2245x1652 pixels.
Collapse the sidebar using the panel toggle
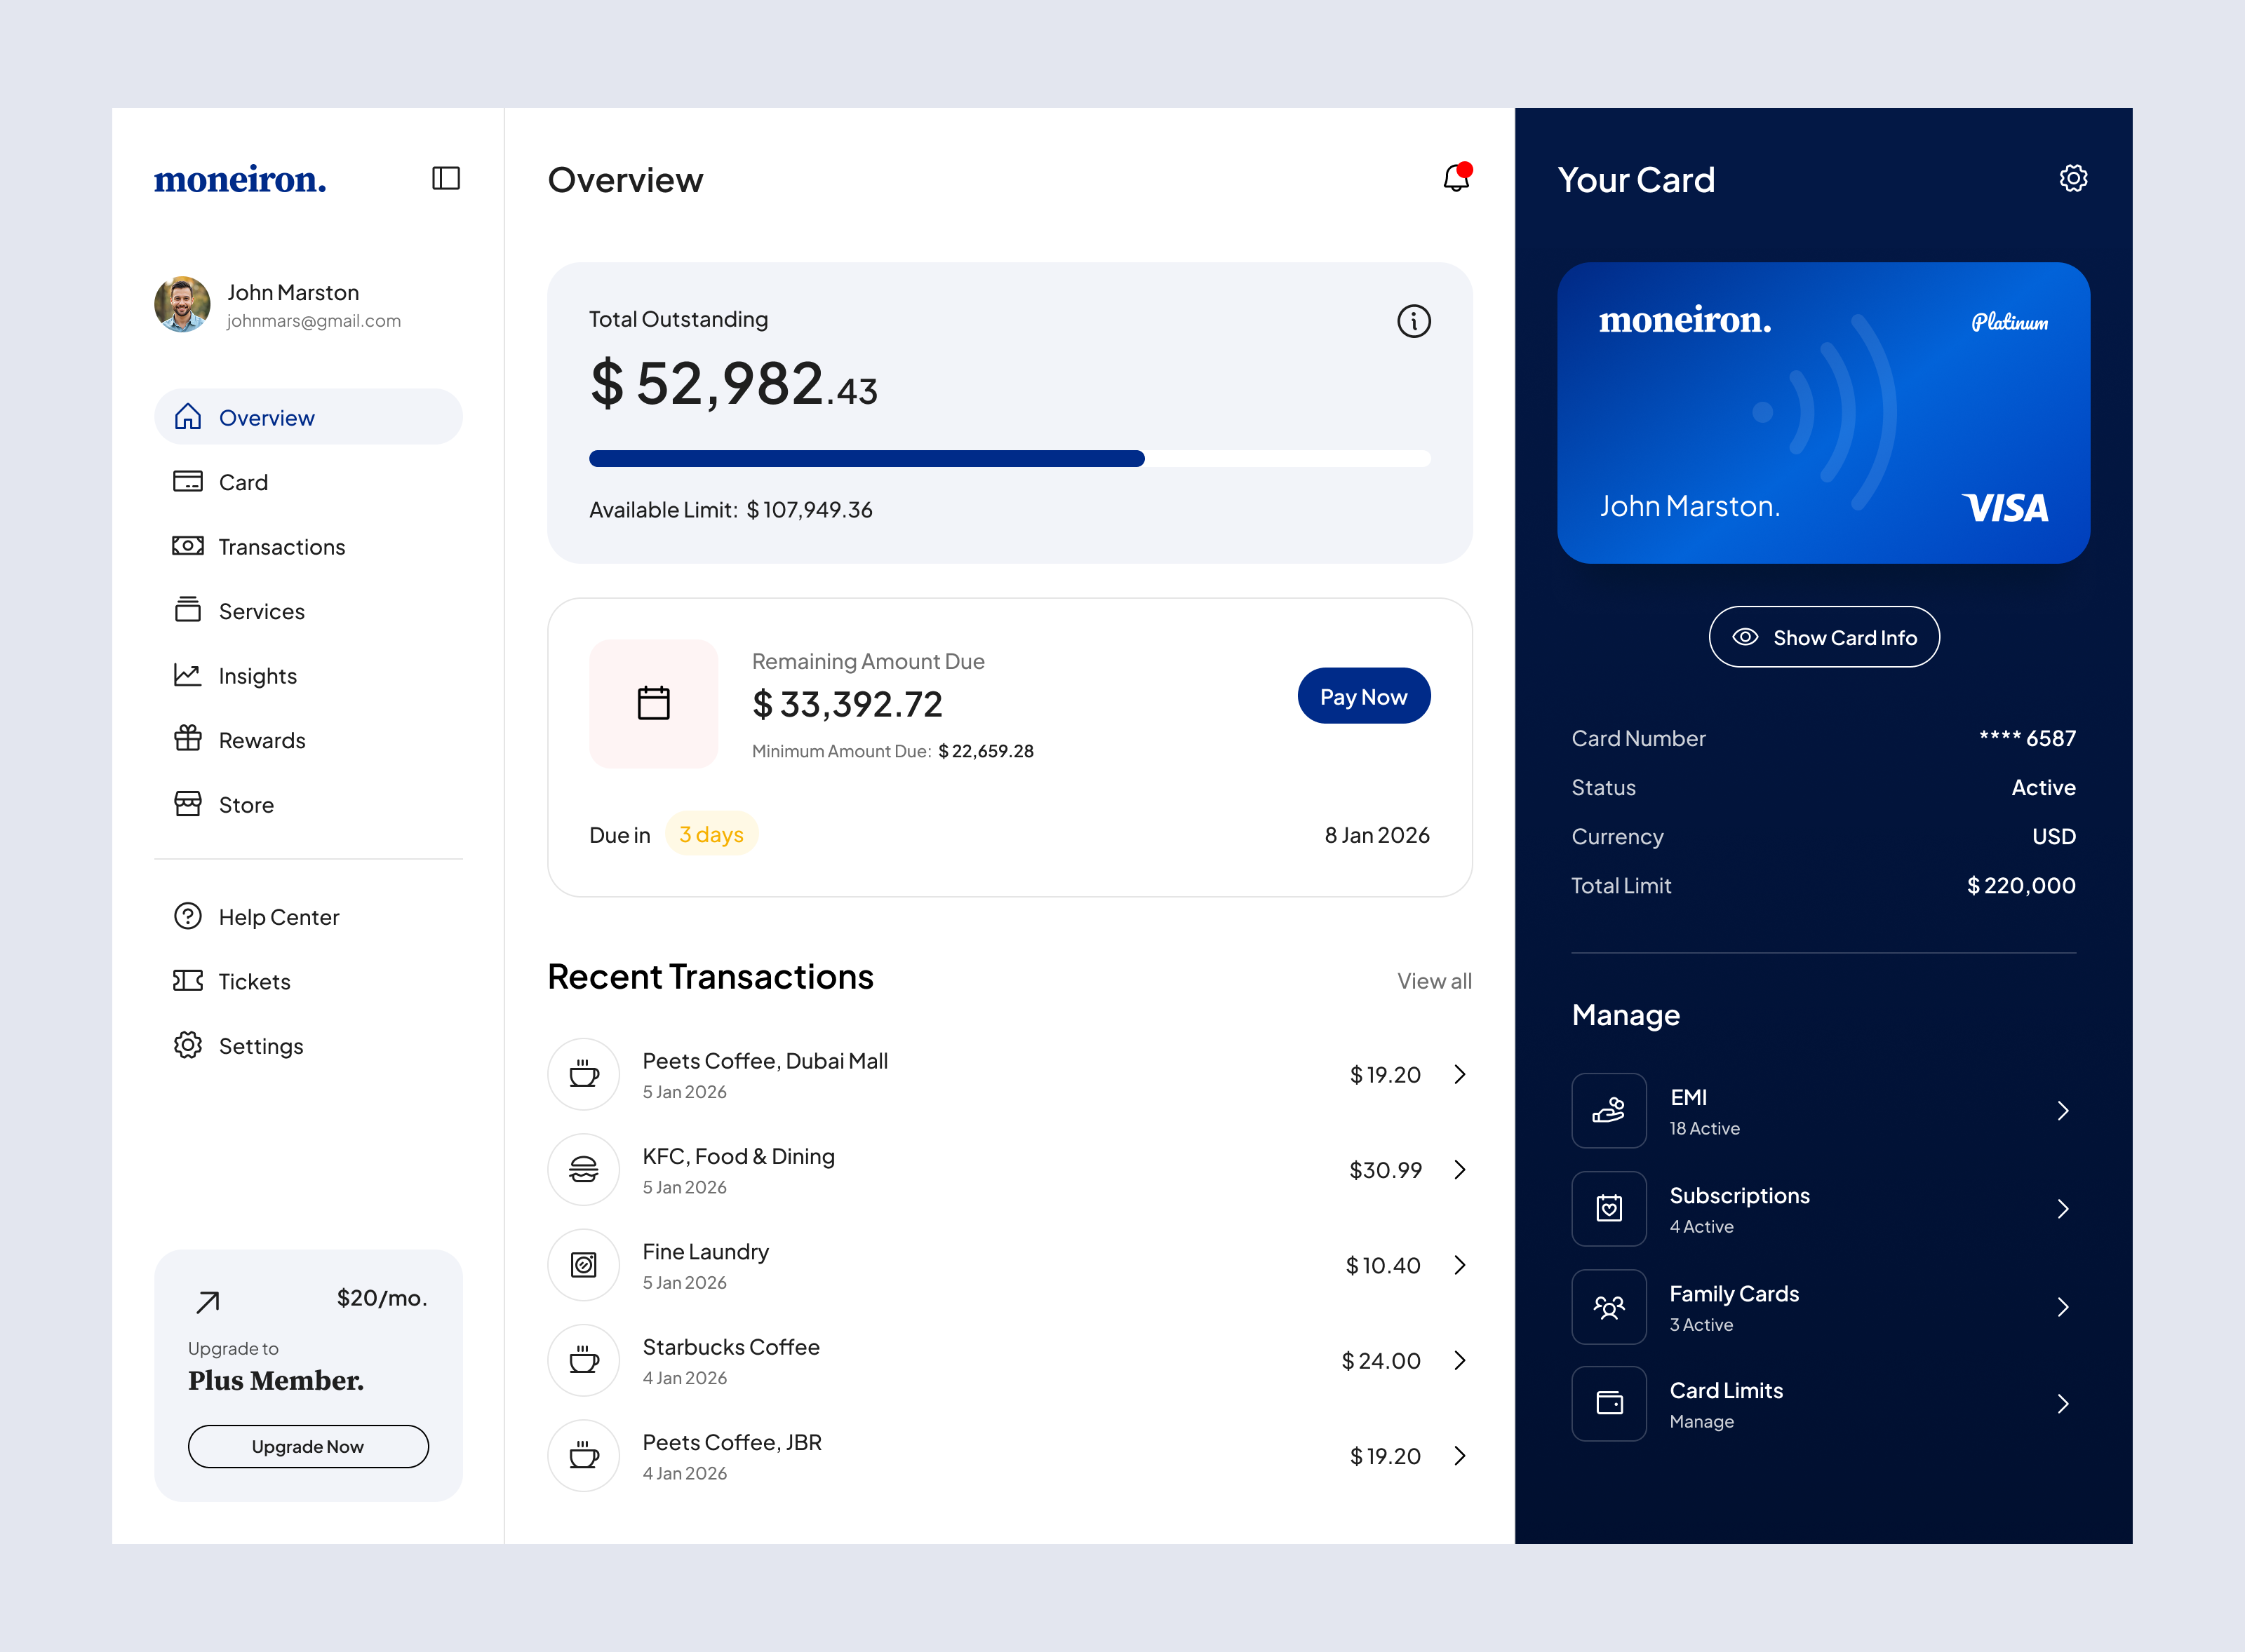[446, 178]
